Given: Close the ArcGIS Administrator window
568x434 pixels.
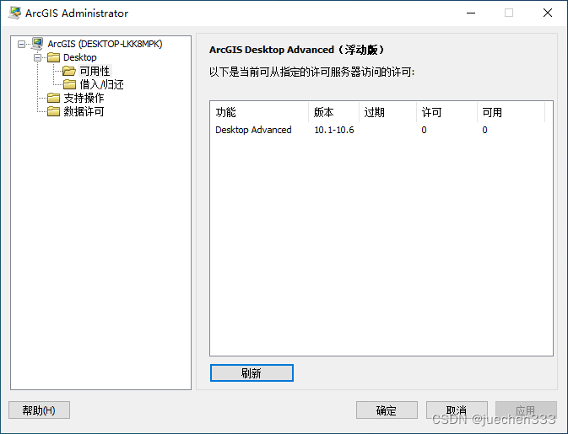Looking at the screenshot, I should tap(548, 13).
